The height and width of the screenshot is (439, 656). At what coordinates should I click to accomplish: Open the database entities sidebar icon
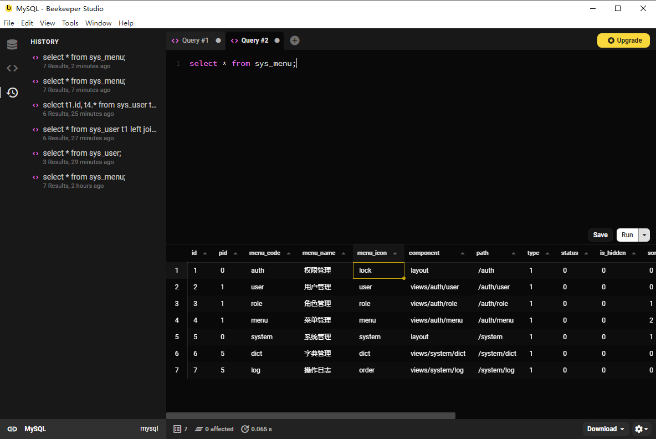12,44
